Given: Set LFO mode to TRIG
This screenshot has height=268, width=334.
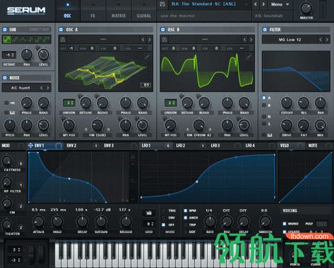Looking at the screenshot, I should (164, 211).
